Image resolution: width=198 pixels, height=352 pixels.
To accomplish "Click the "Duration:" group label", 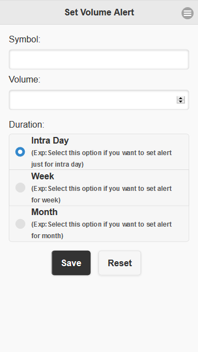I will [x=26, y=124].
